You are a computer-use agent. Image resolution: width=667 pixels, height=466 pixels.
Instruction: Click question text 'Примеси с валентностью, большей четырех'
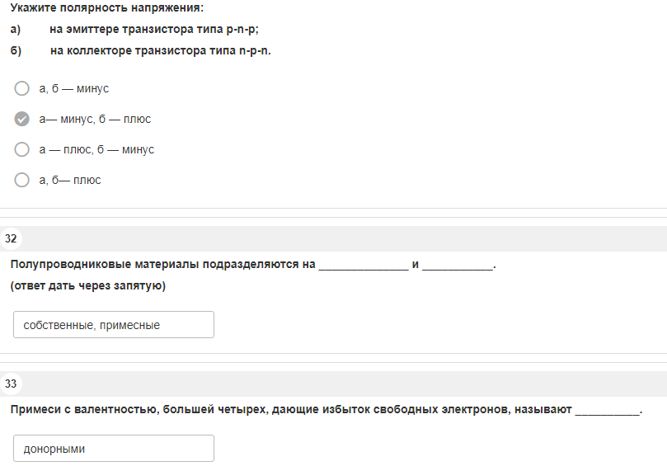[139, 409]
